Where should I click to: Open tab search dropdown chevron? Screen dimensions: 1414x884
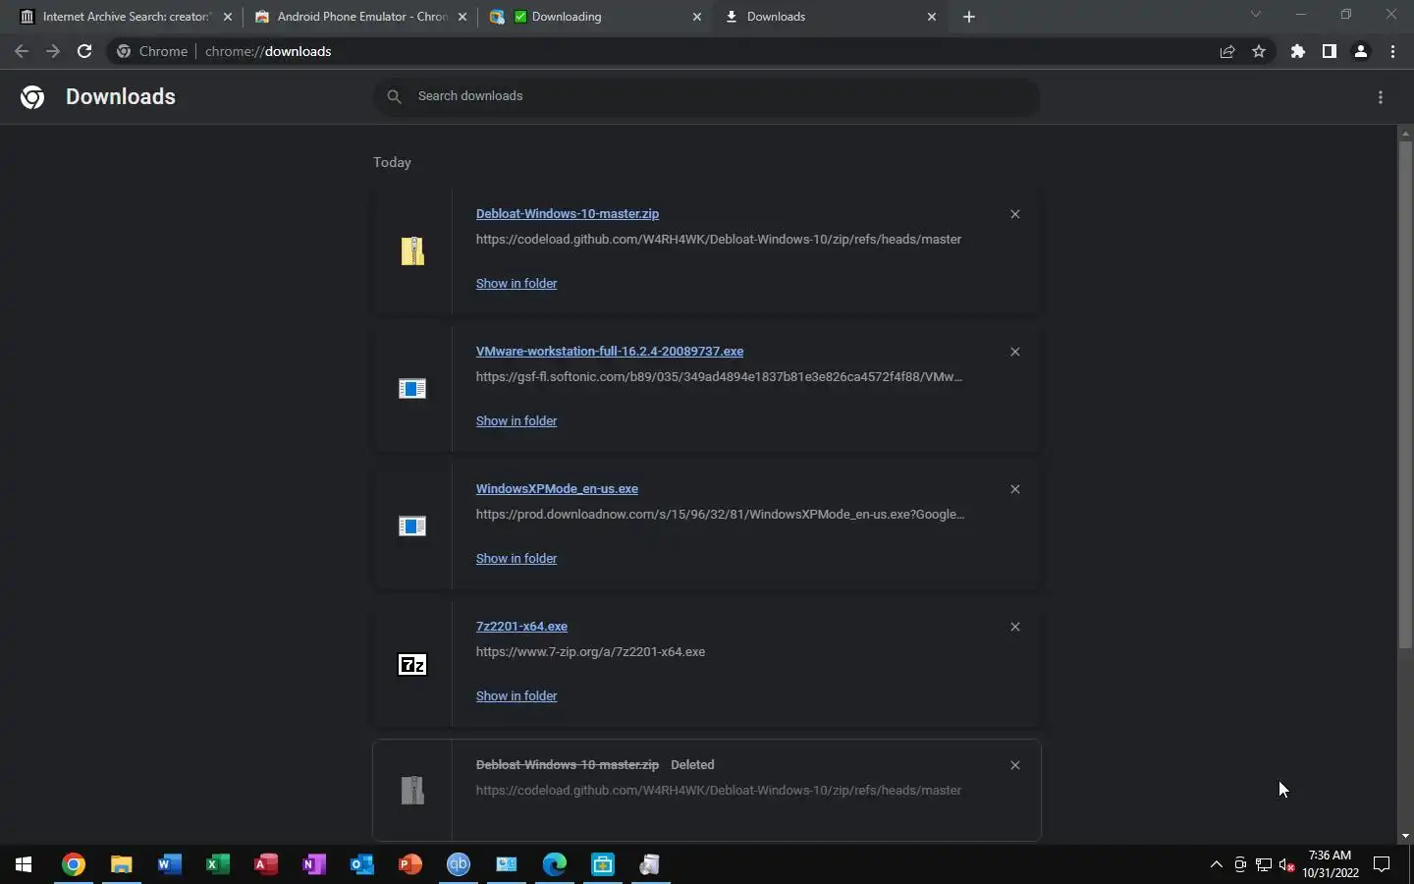click(1255, 15)
